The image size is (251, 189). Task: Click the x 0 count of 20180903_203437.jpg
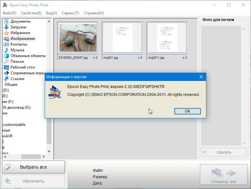95,58
